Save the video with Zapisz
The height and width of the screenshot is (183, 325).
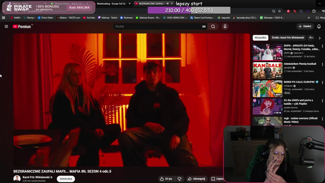coord(218,179)
